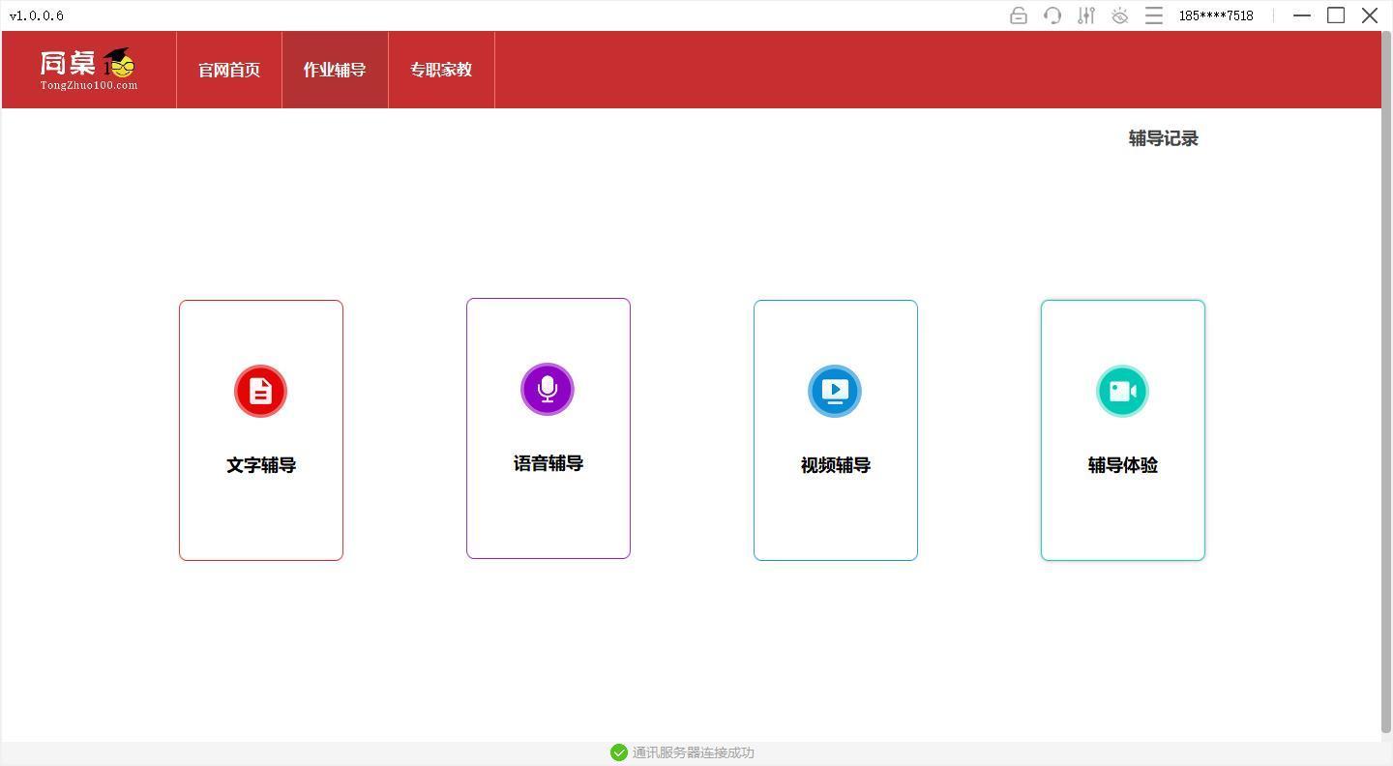Minimize the application window
Viewport: 1393px width, 766px height.
[1302, 15]
